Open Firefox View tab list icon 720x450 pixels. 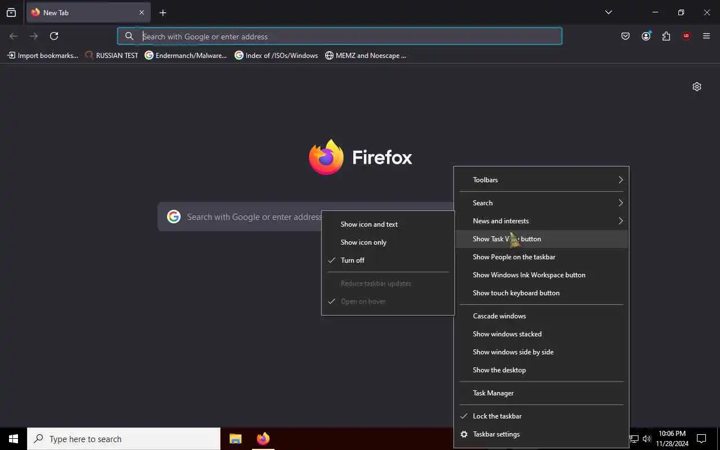[11, 12]
